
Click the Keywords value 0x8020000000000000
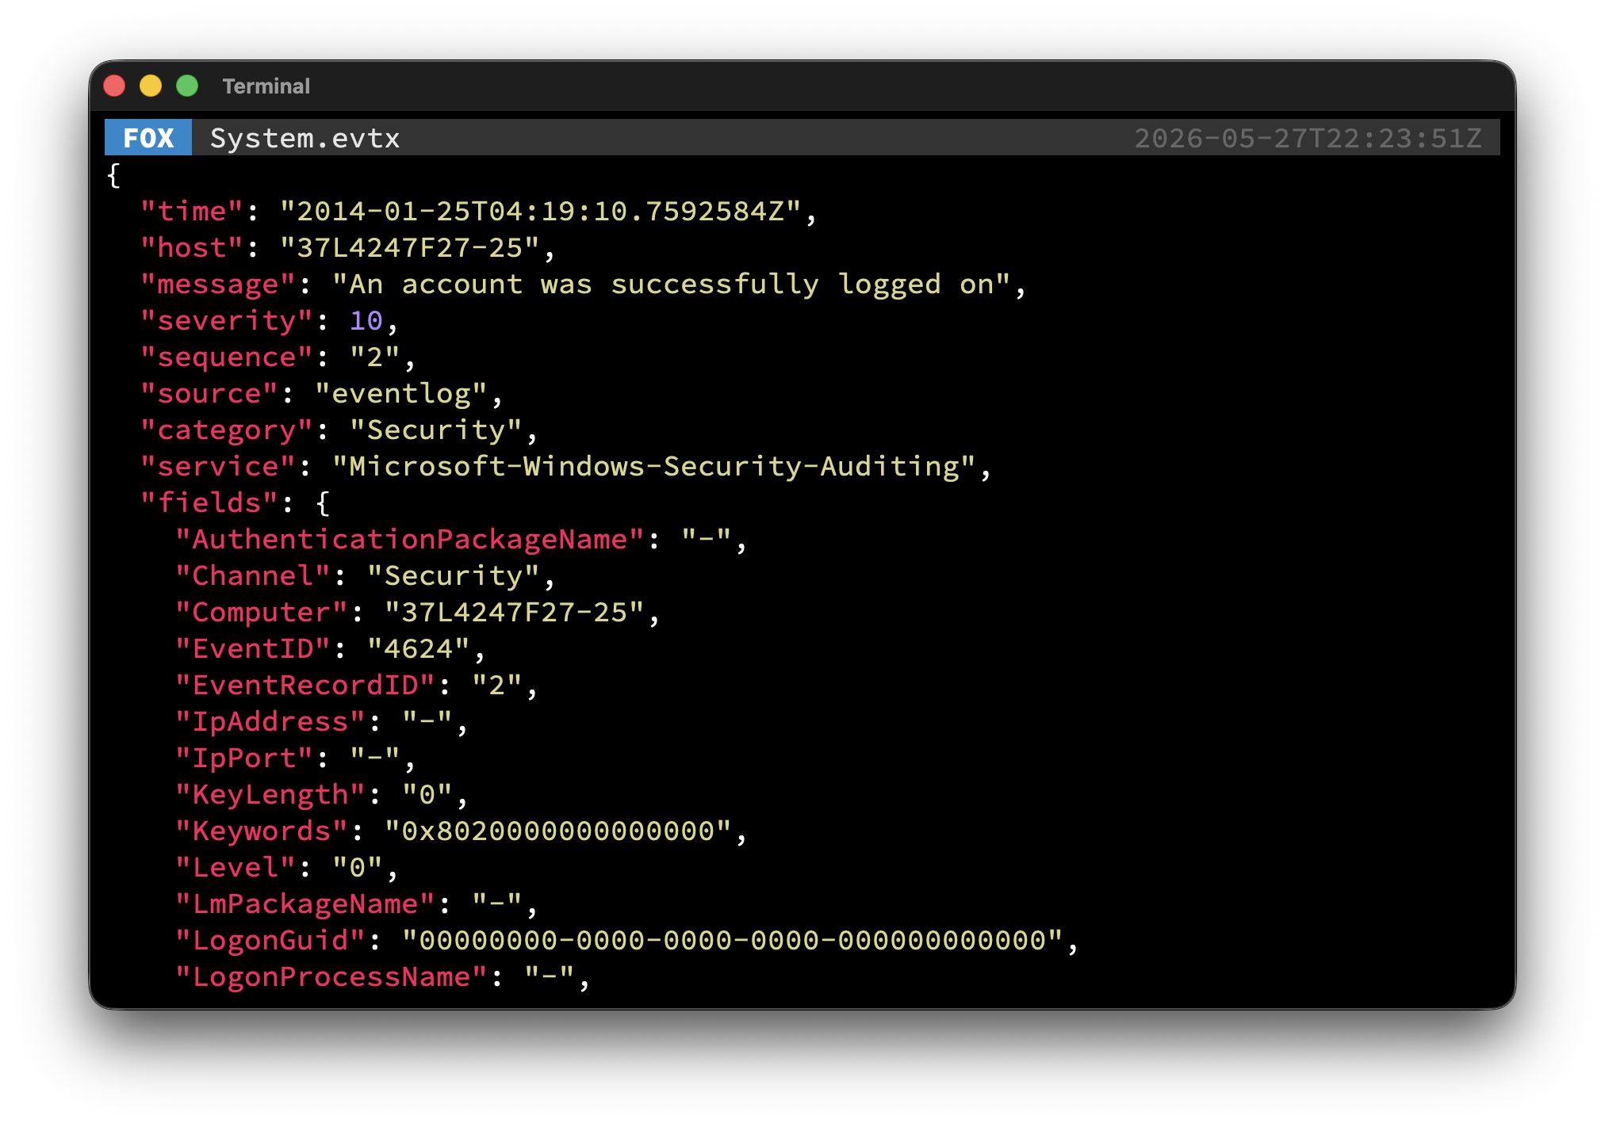(557, 831)
